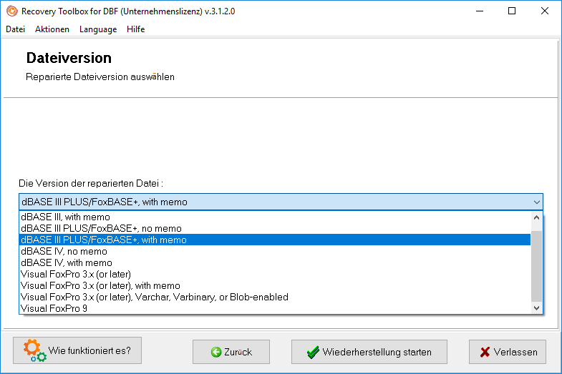
Task: Click the list scrollbar up arrow
Action: pos(536,217)
